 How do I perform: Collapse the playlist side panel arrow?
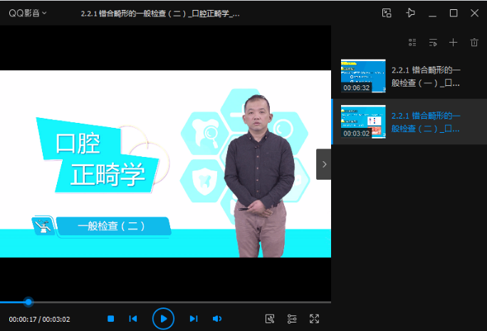(x=324, y=164)
